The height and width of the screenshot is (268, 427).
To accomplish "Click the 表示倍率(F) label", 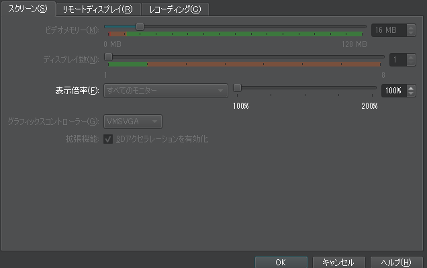I will (x=77, y=91).
